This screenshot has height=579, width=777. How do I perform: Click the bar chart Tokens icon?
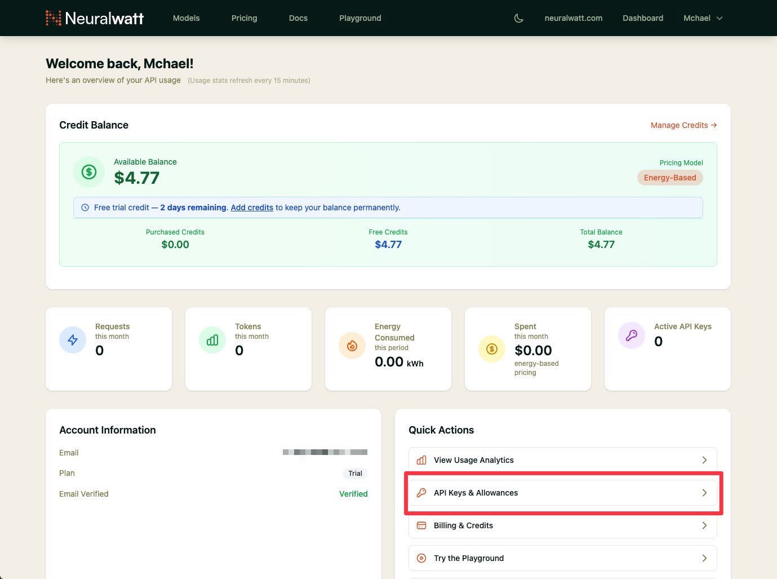(212, 340)
